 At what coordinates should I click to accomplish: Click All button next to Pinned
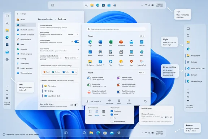(x=142, y=36)
